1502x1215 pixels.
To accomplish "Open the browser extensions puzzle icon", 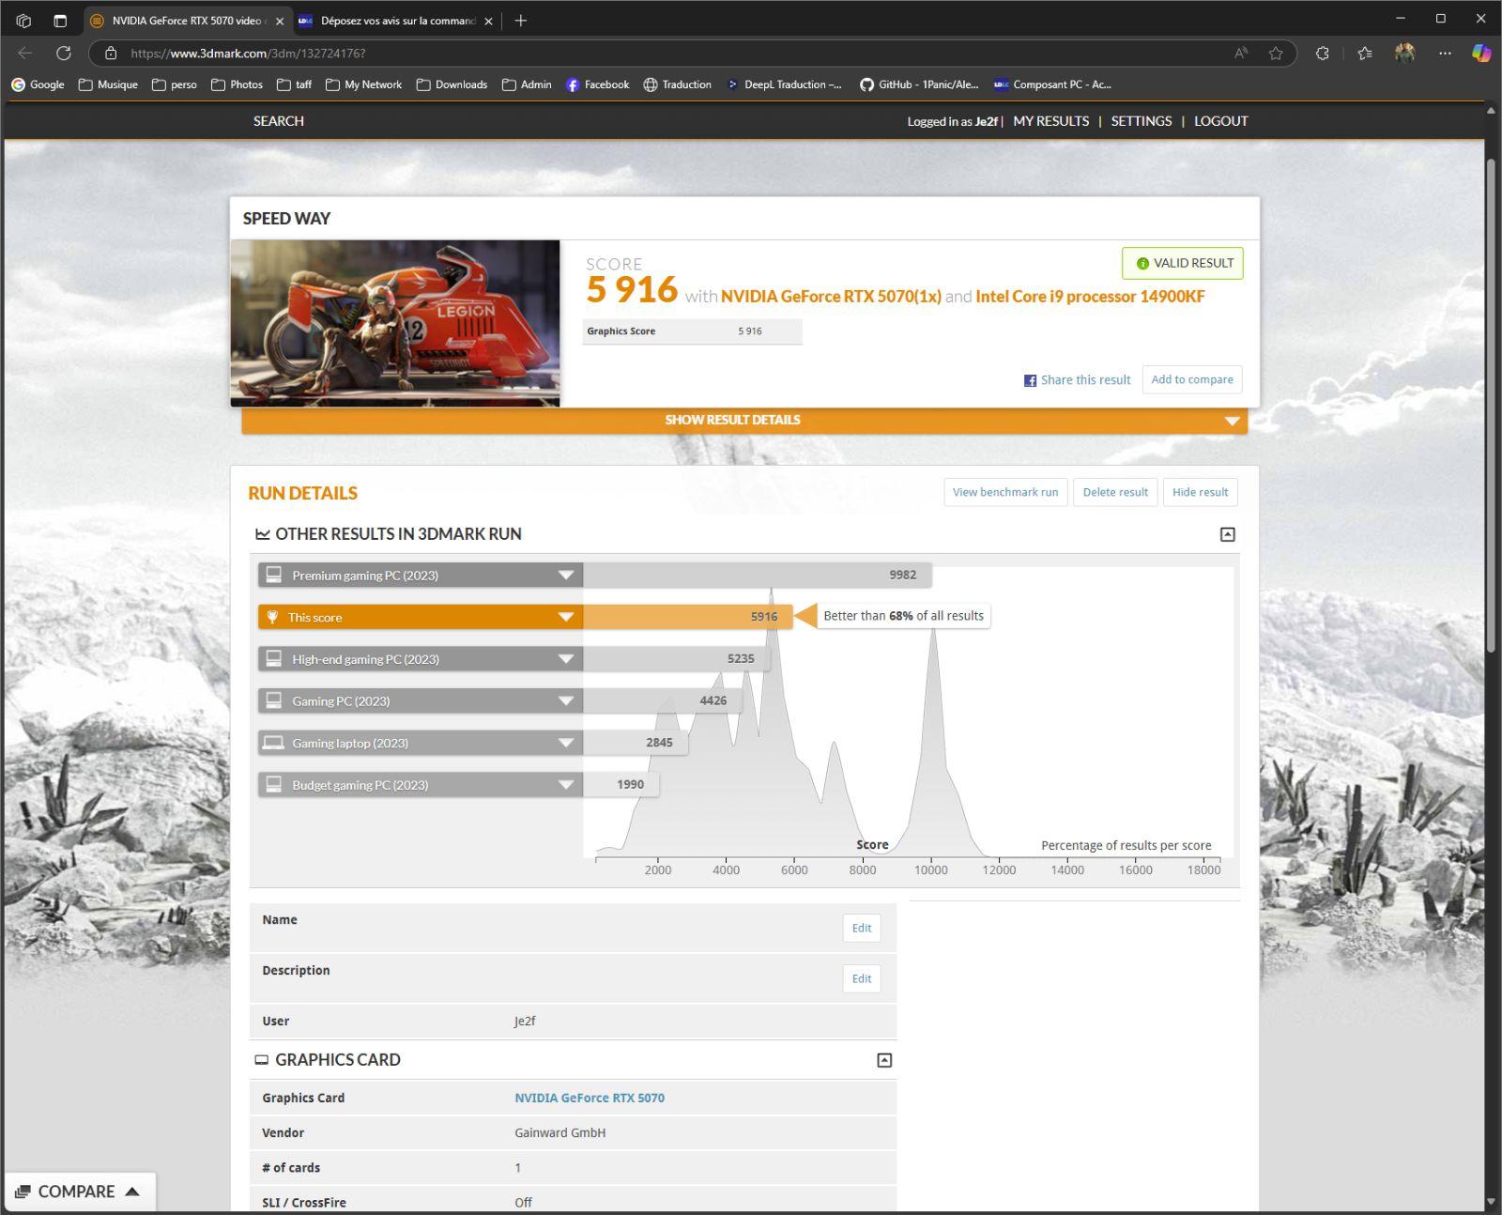I will point(1322,54).
